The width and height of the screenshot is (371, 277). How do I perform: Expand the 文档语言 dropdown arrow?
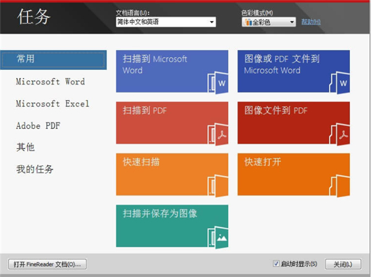point(211,22)
